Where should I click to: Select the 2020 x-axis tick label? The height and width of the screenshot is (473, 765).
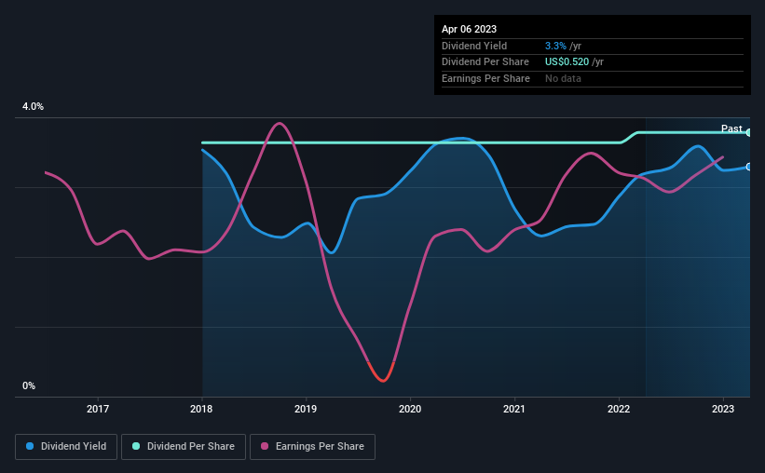click(x=410, y=409)
